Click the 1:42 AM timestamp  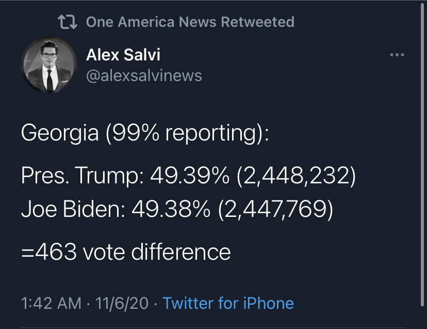pyautogui.click(x=51, y=303)
